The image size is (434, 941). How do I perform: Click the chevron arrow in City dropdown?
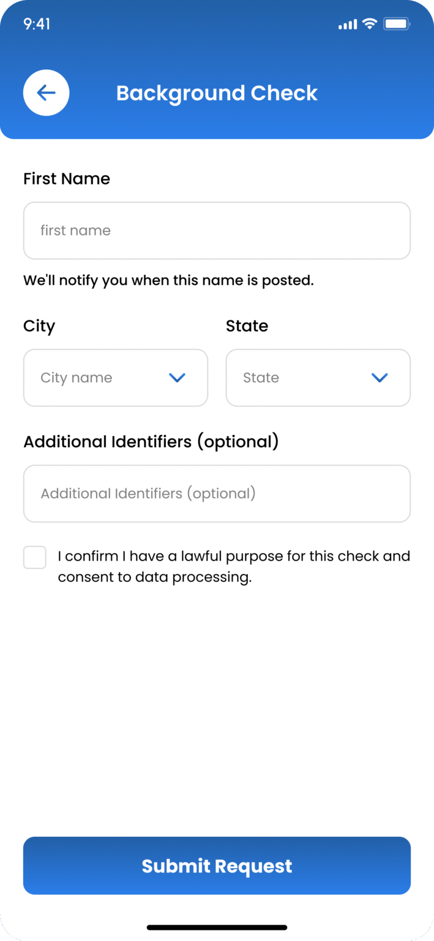click(x=177, y=377)
